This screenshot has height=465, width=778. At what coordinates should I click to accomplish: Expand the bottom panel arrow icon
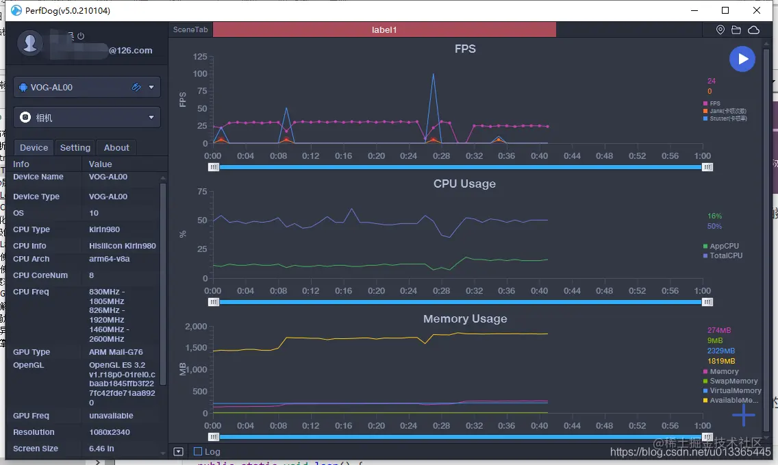coord(179,451)
